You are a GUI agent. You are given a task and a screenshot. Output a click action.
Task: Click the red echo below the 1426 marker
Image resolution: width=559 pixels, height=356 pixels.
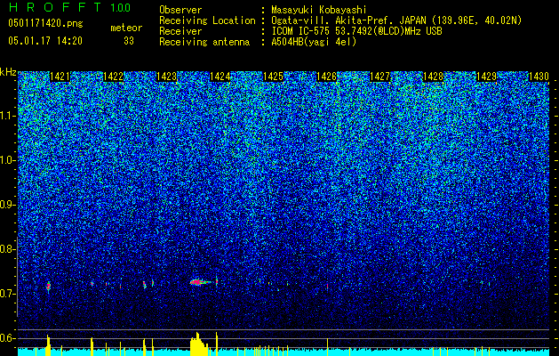(327, 286)
